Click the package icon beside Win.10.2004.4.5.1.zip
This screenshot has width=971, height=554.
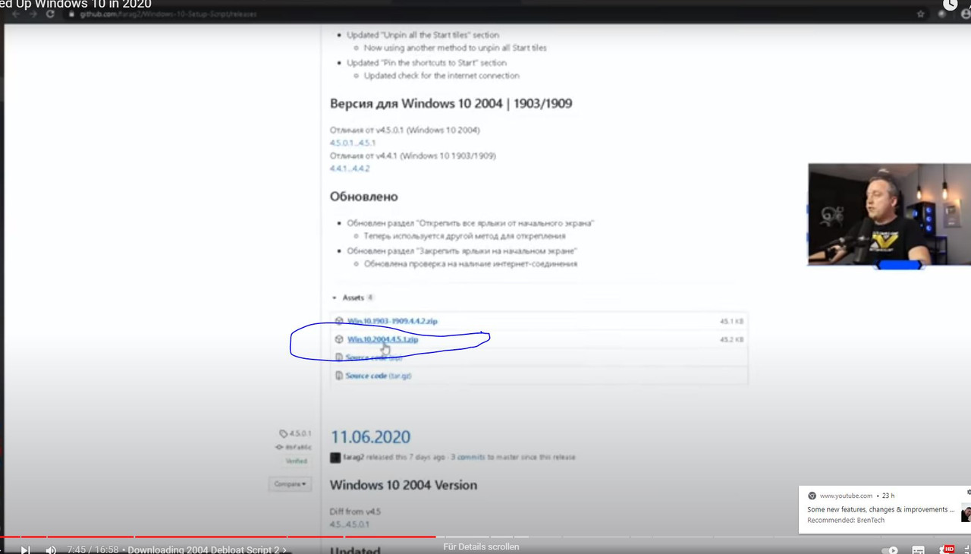339,339
